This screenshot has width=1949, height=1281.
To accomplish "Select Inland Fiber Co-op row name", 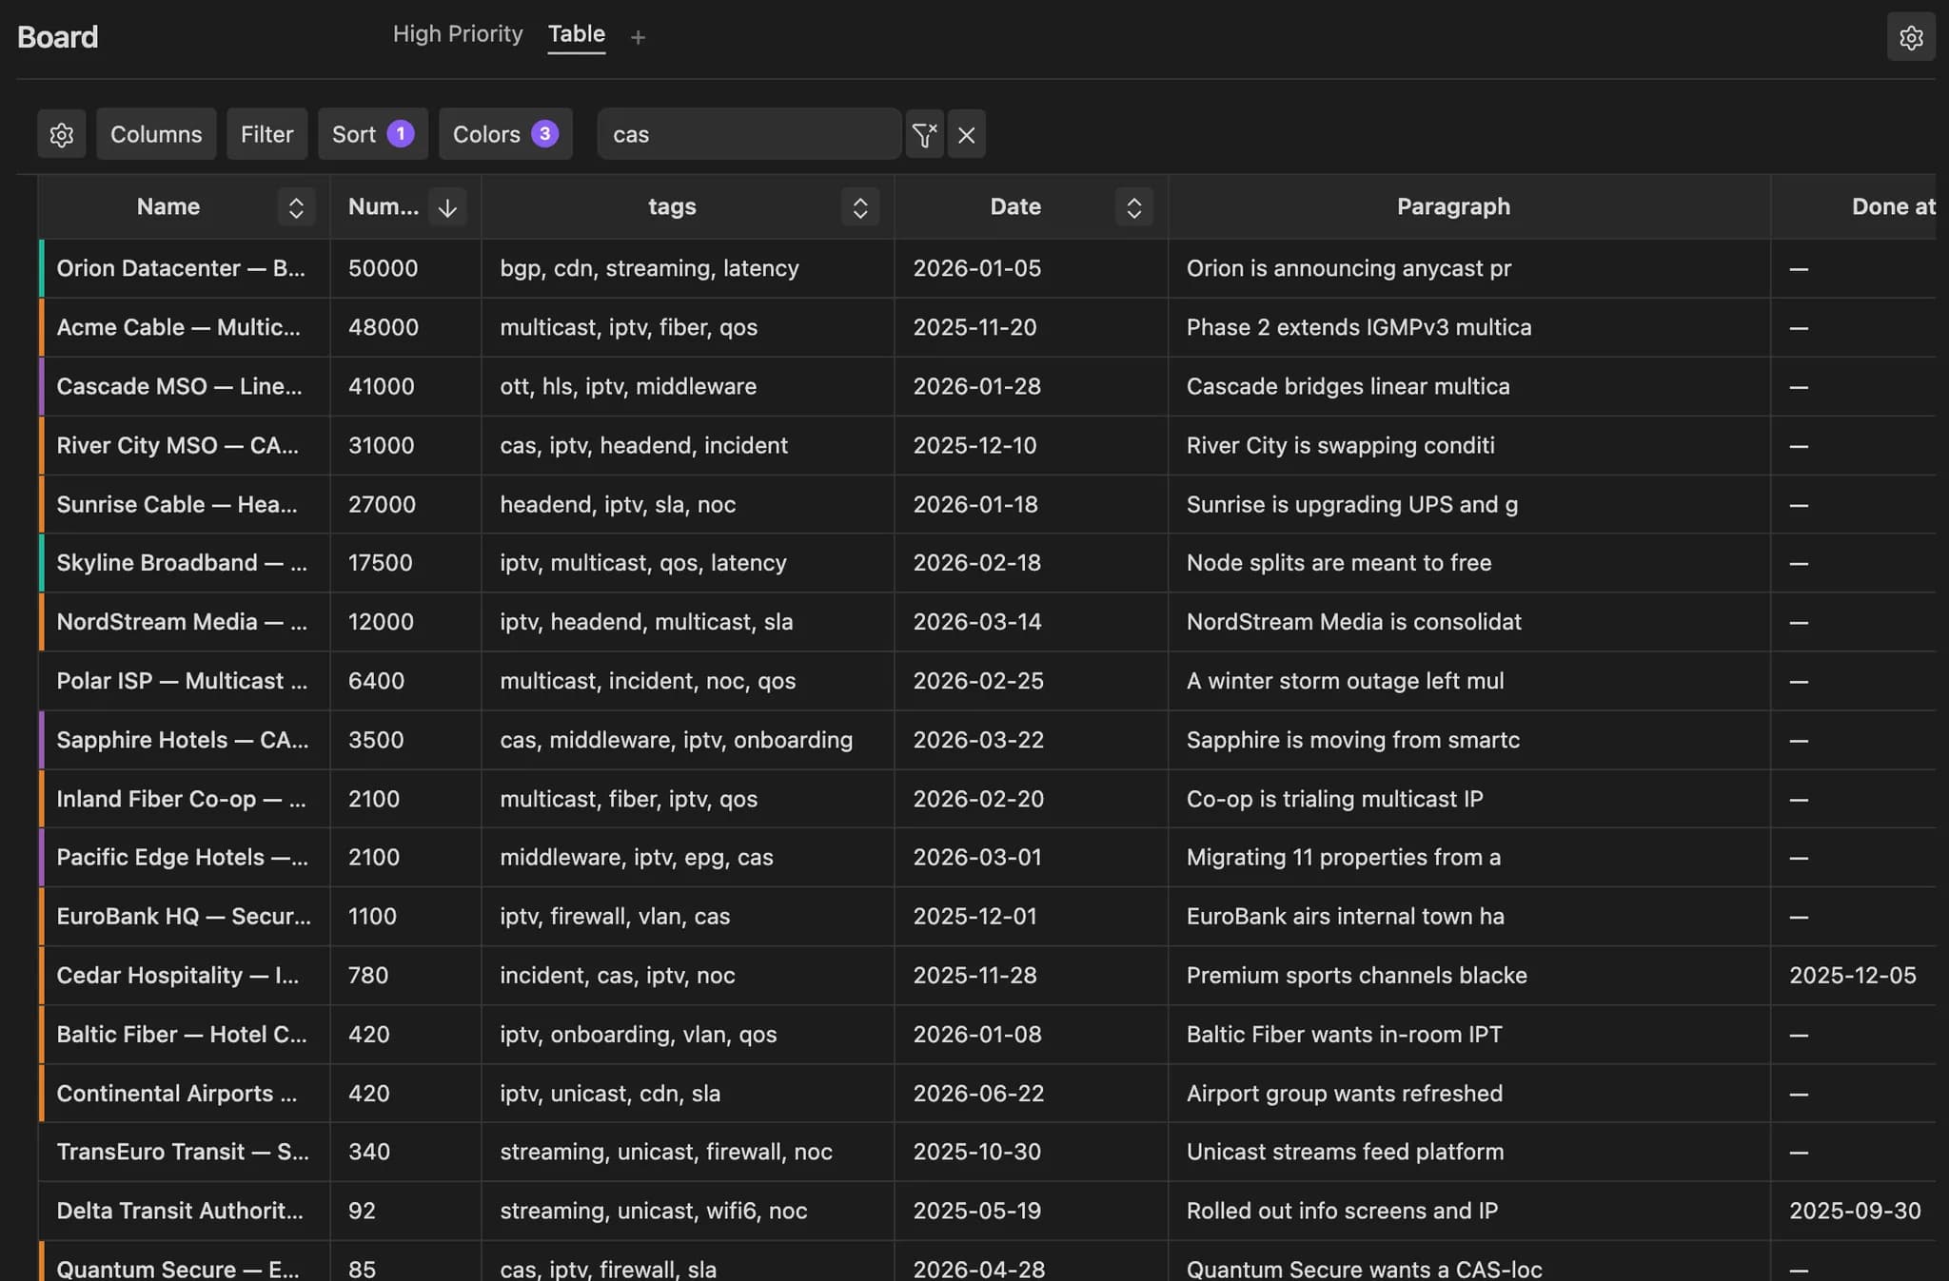I will pos(181,799).
